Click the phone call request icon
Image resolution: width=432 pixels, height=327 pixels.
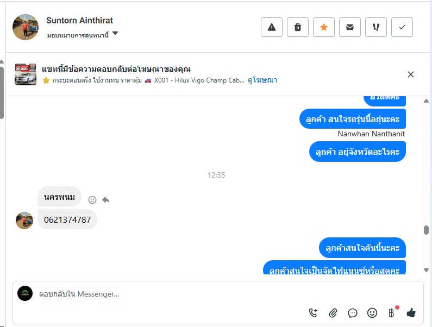click(x=314, y=312)
